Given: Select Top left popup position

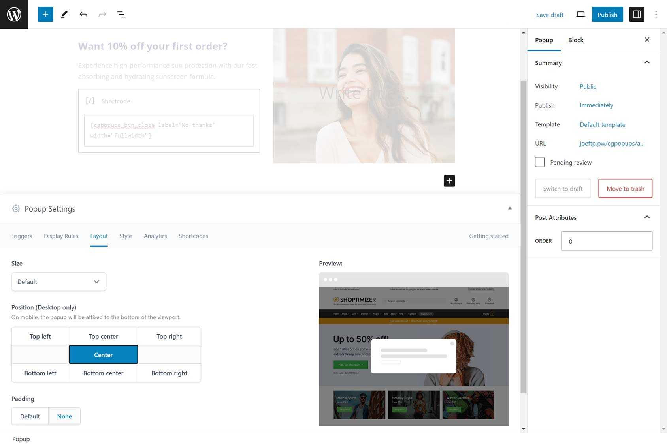Looking at the screenshot, I should pos(40,336).
